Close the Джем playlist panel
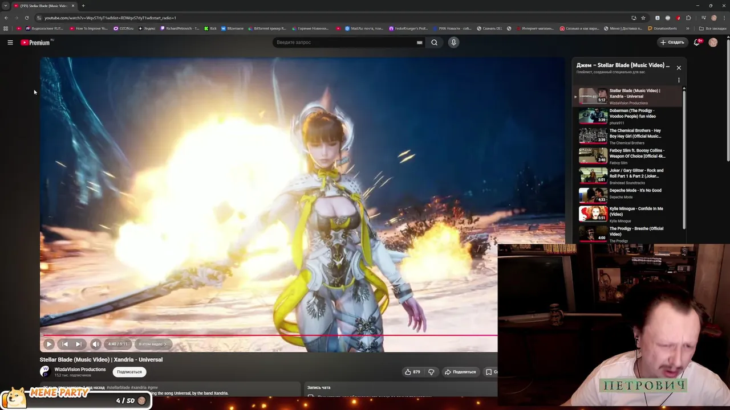Screen dimensions: 730x410 [679, 68]
